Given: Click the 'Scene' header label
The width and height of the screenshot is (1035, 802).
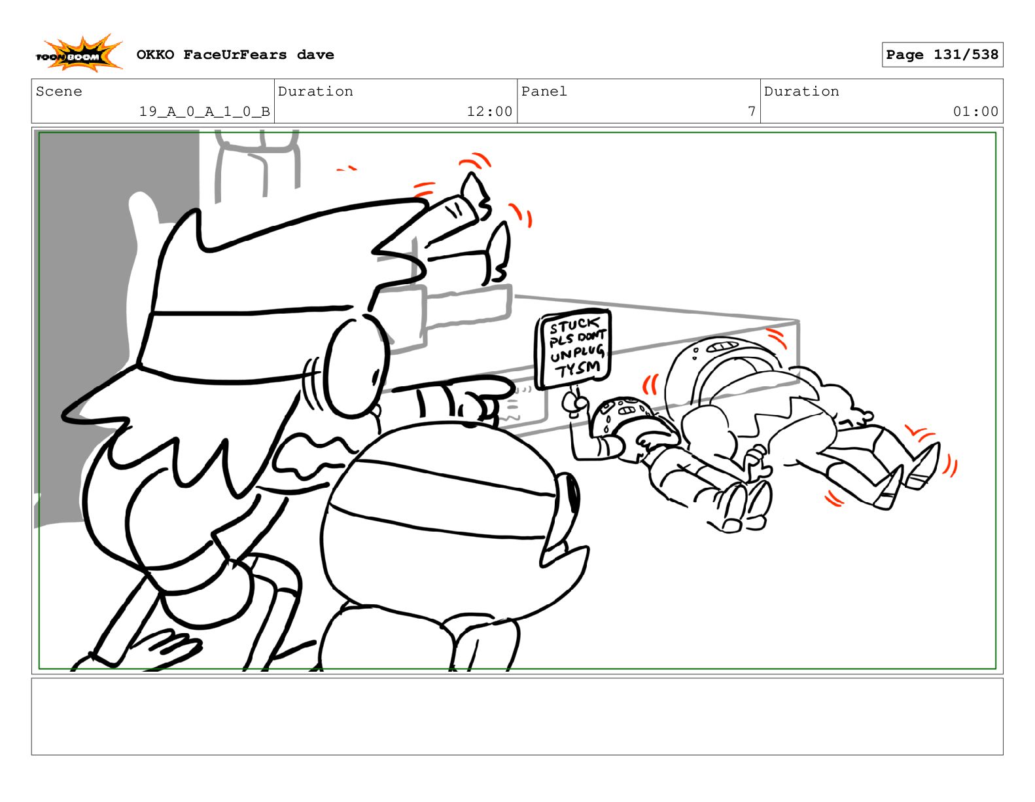Looking at the screenshot, I should click(59, 91).
